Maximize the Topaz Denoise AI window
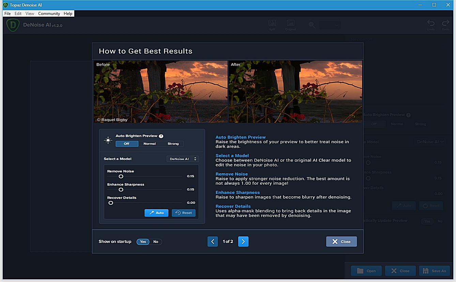This screenshot has height=282, width=456. pyautogui.click(x=434, y=5)
